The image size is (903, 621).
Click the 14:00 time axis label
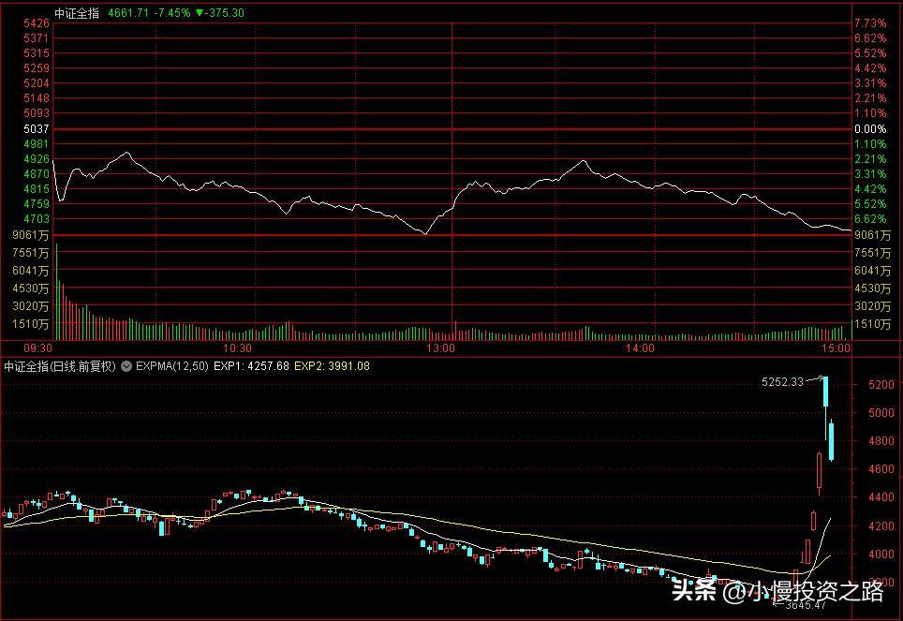point(640,348)
